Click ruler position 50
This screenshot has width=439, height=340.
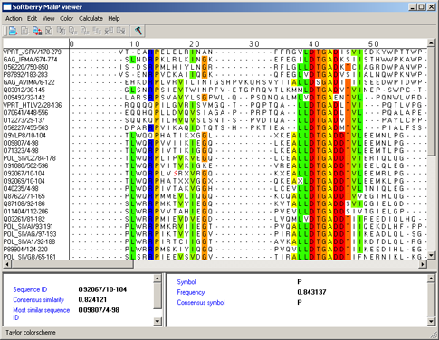[x=374, y=44]
